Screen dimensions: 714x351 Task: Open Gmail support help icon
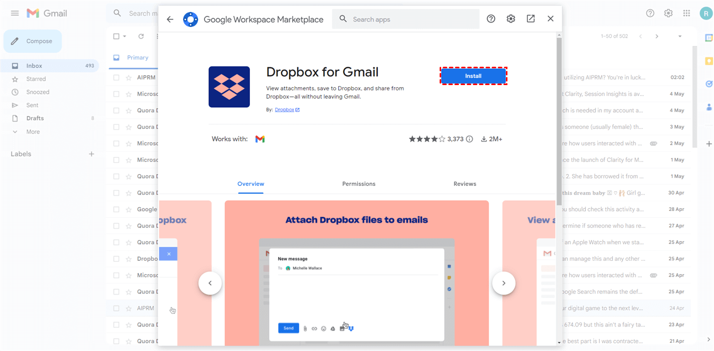650,13
